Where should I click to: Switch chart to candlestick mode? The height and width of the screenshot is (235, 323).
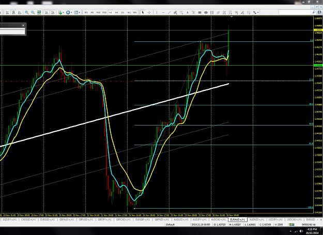(x=13, y=12)
